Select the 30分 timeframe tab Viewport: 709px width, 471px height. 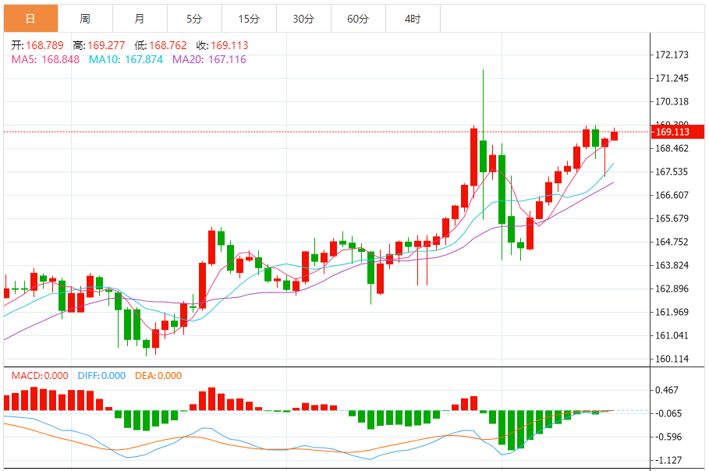(x=304, y=19)
